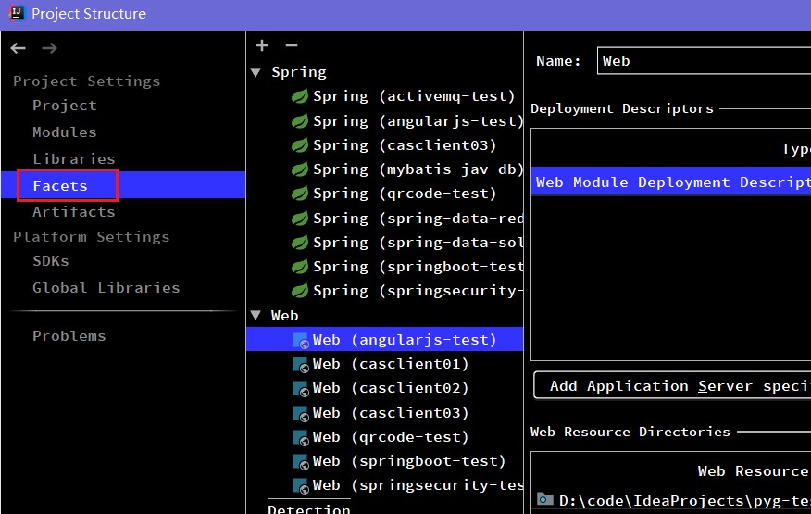Click folder icon of web resource directory

pyautogui.click(x=544, y=499)
